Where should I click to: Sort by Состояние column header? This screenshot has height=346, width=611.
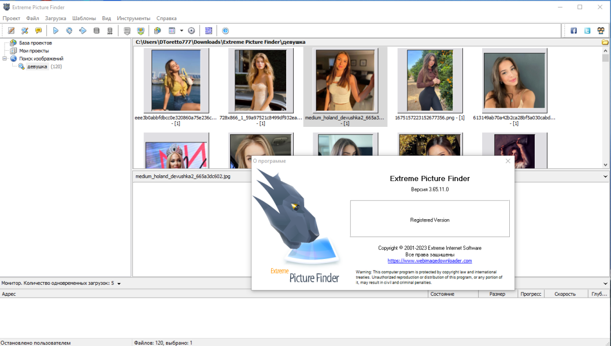[453, 294]
